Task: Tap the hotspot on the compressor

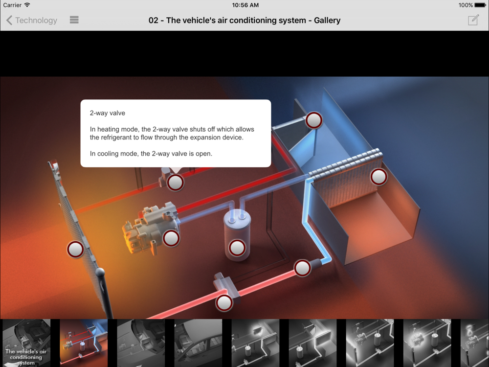Action: pos(171,239)
